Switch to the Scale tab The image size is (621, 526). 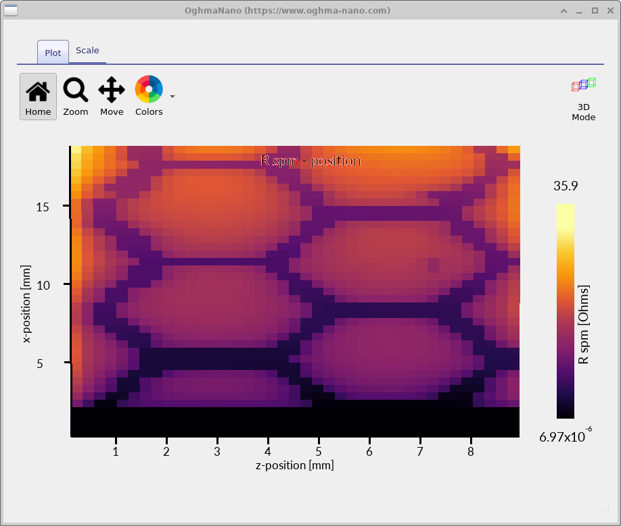point(87,49)
